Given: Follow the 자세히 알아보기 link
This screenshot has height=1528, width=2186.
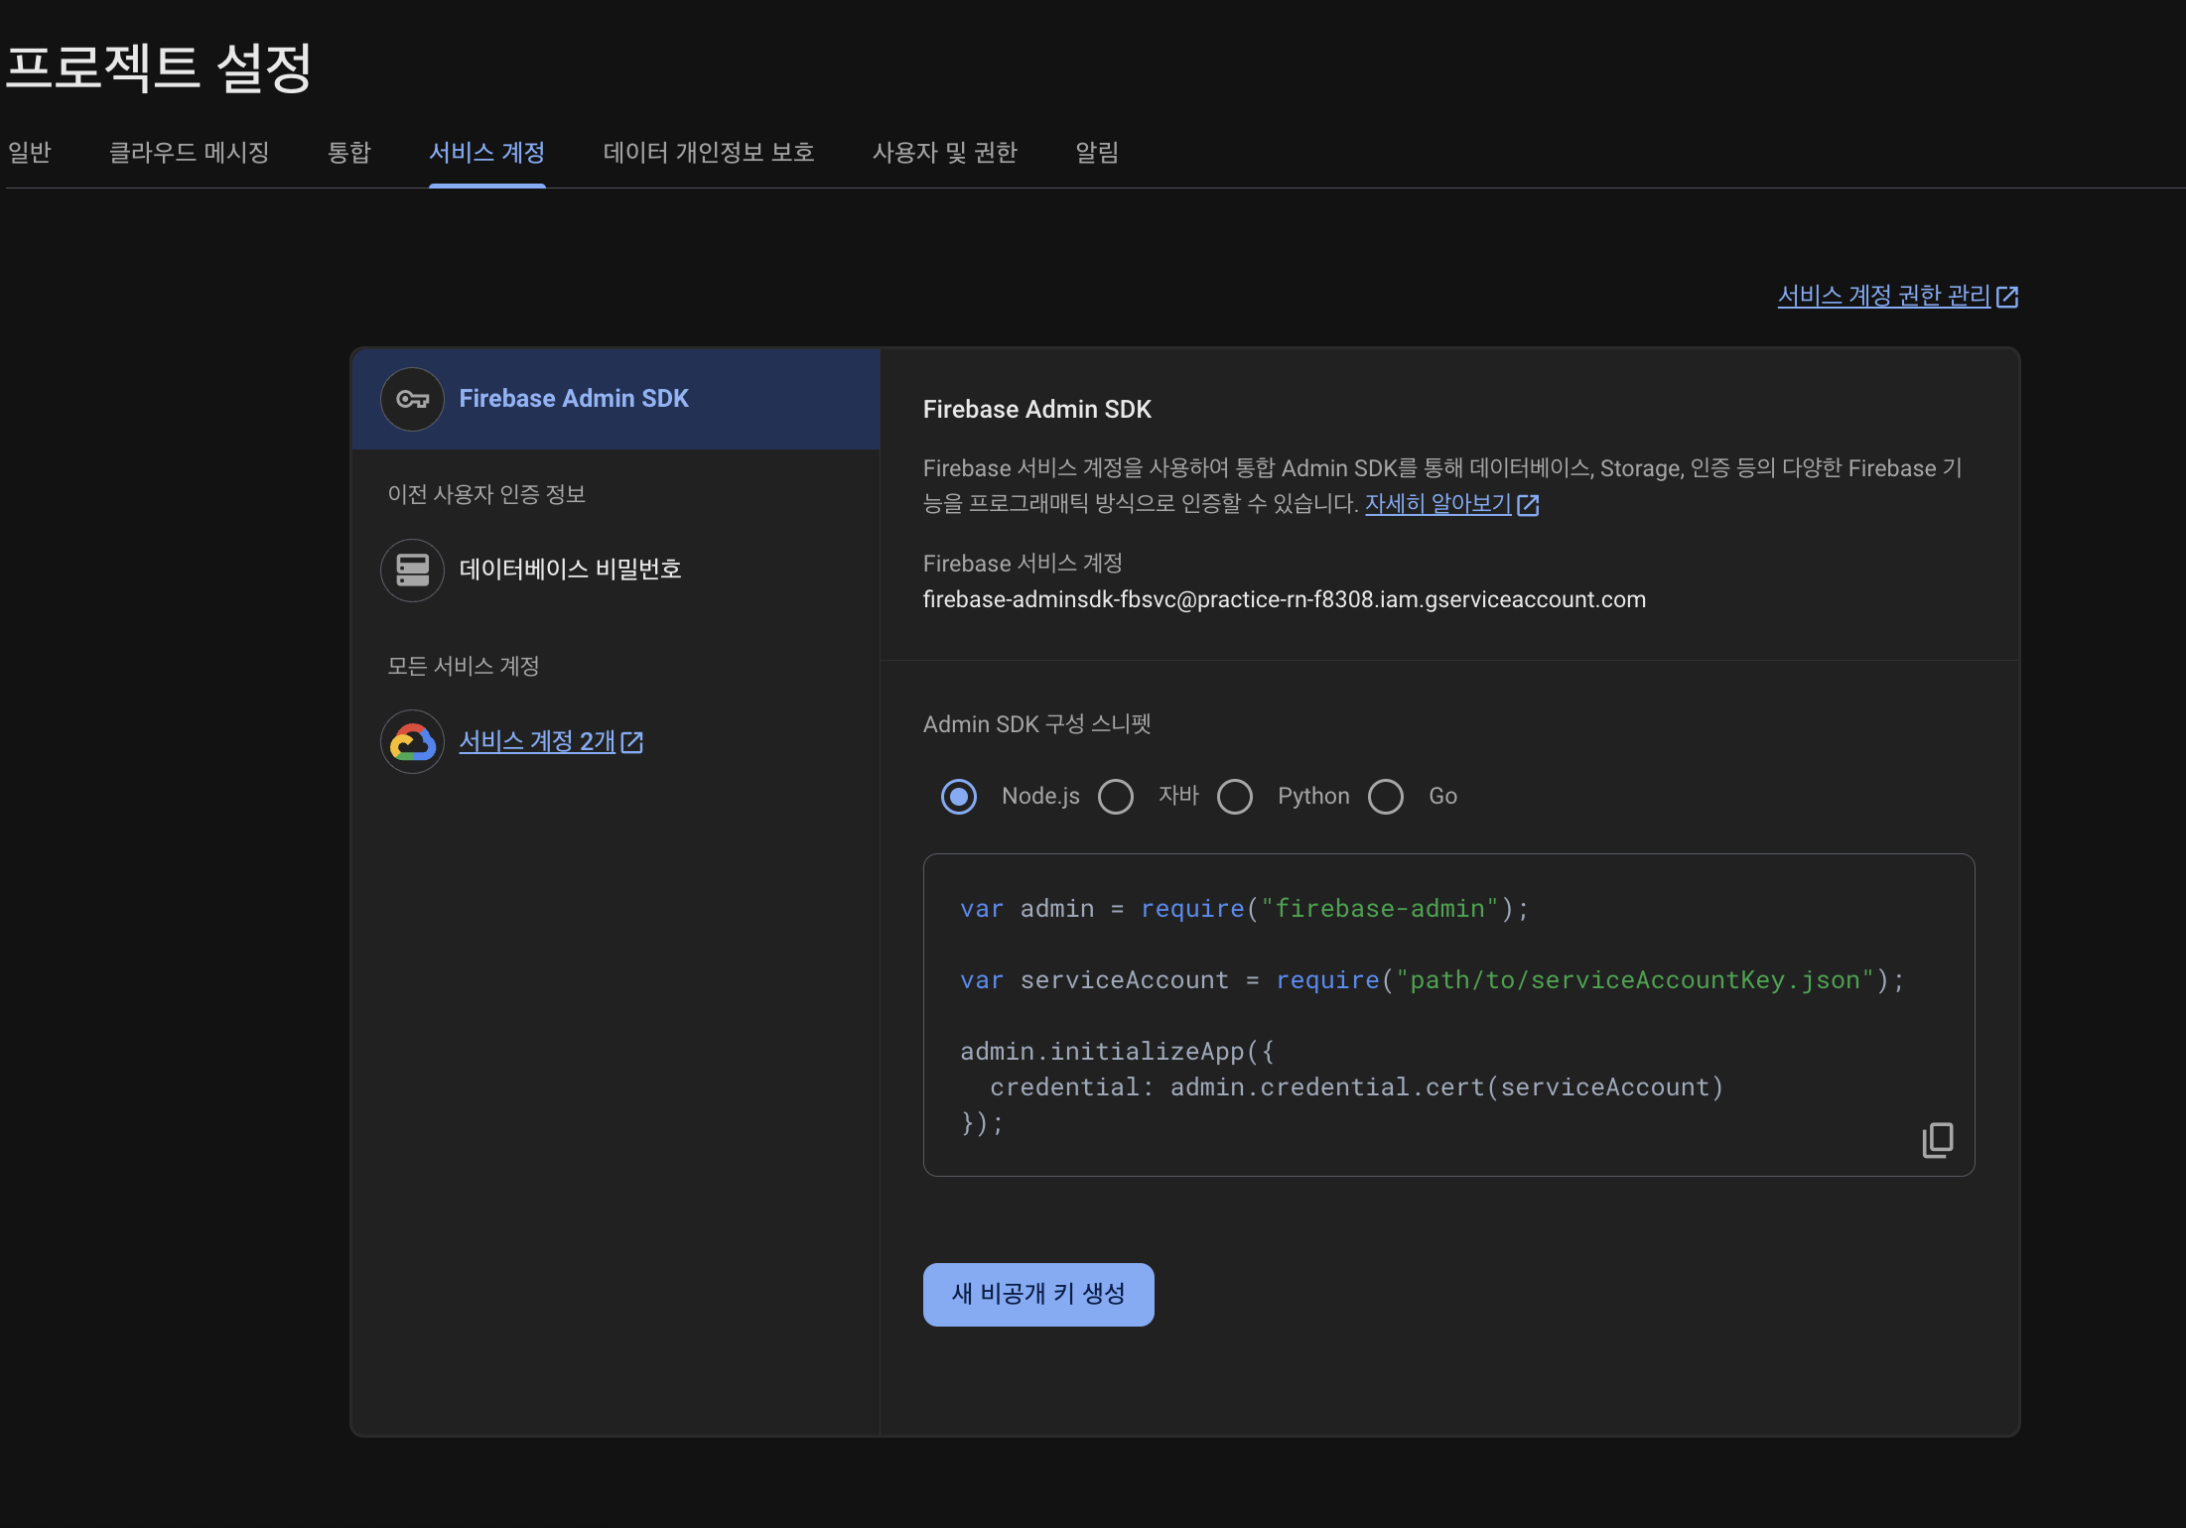Looking at the screenshot, I should click(1437, 504).
